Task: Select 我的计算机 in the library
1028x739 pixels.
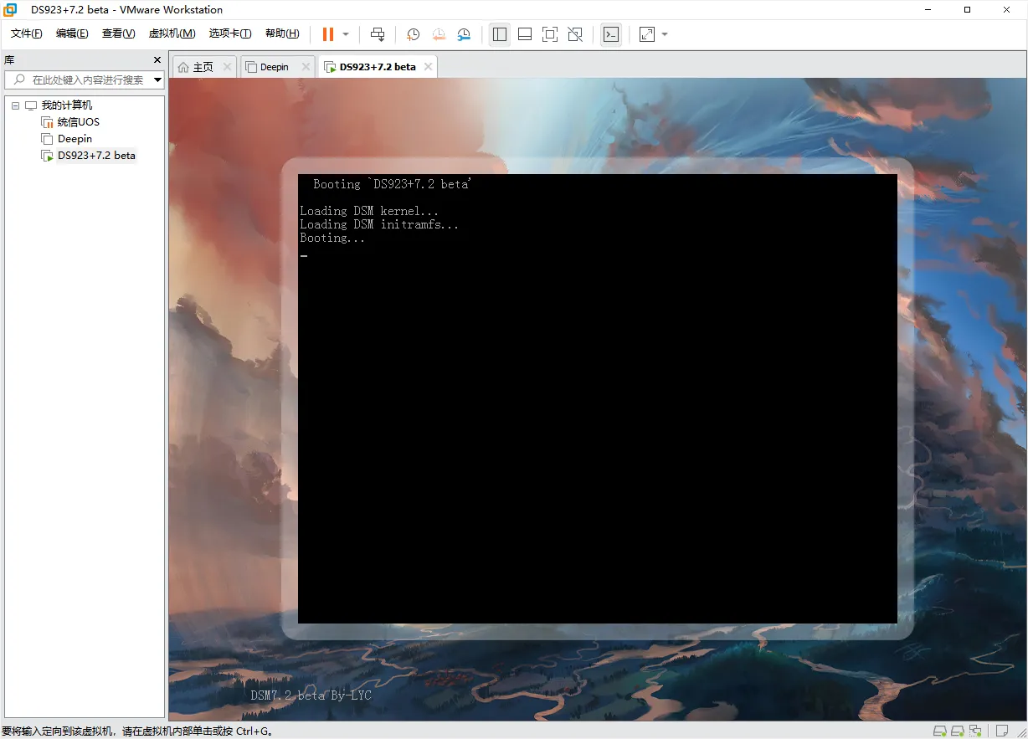Action: pos(67,105)
